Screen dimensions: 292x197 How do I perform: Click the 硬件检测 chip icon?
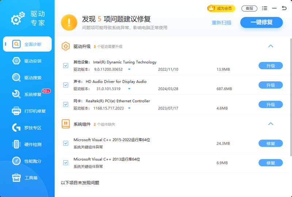click(x=16, y=144)
